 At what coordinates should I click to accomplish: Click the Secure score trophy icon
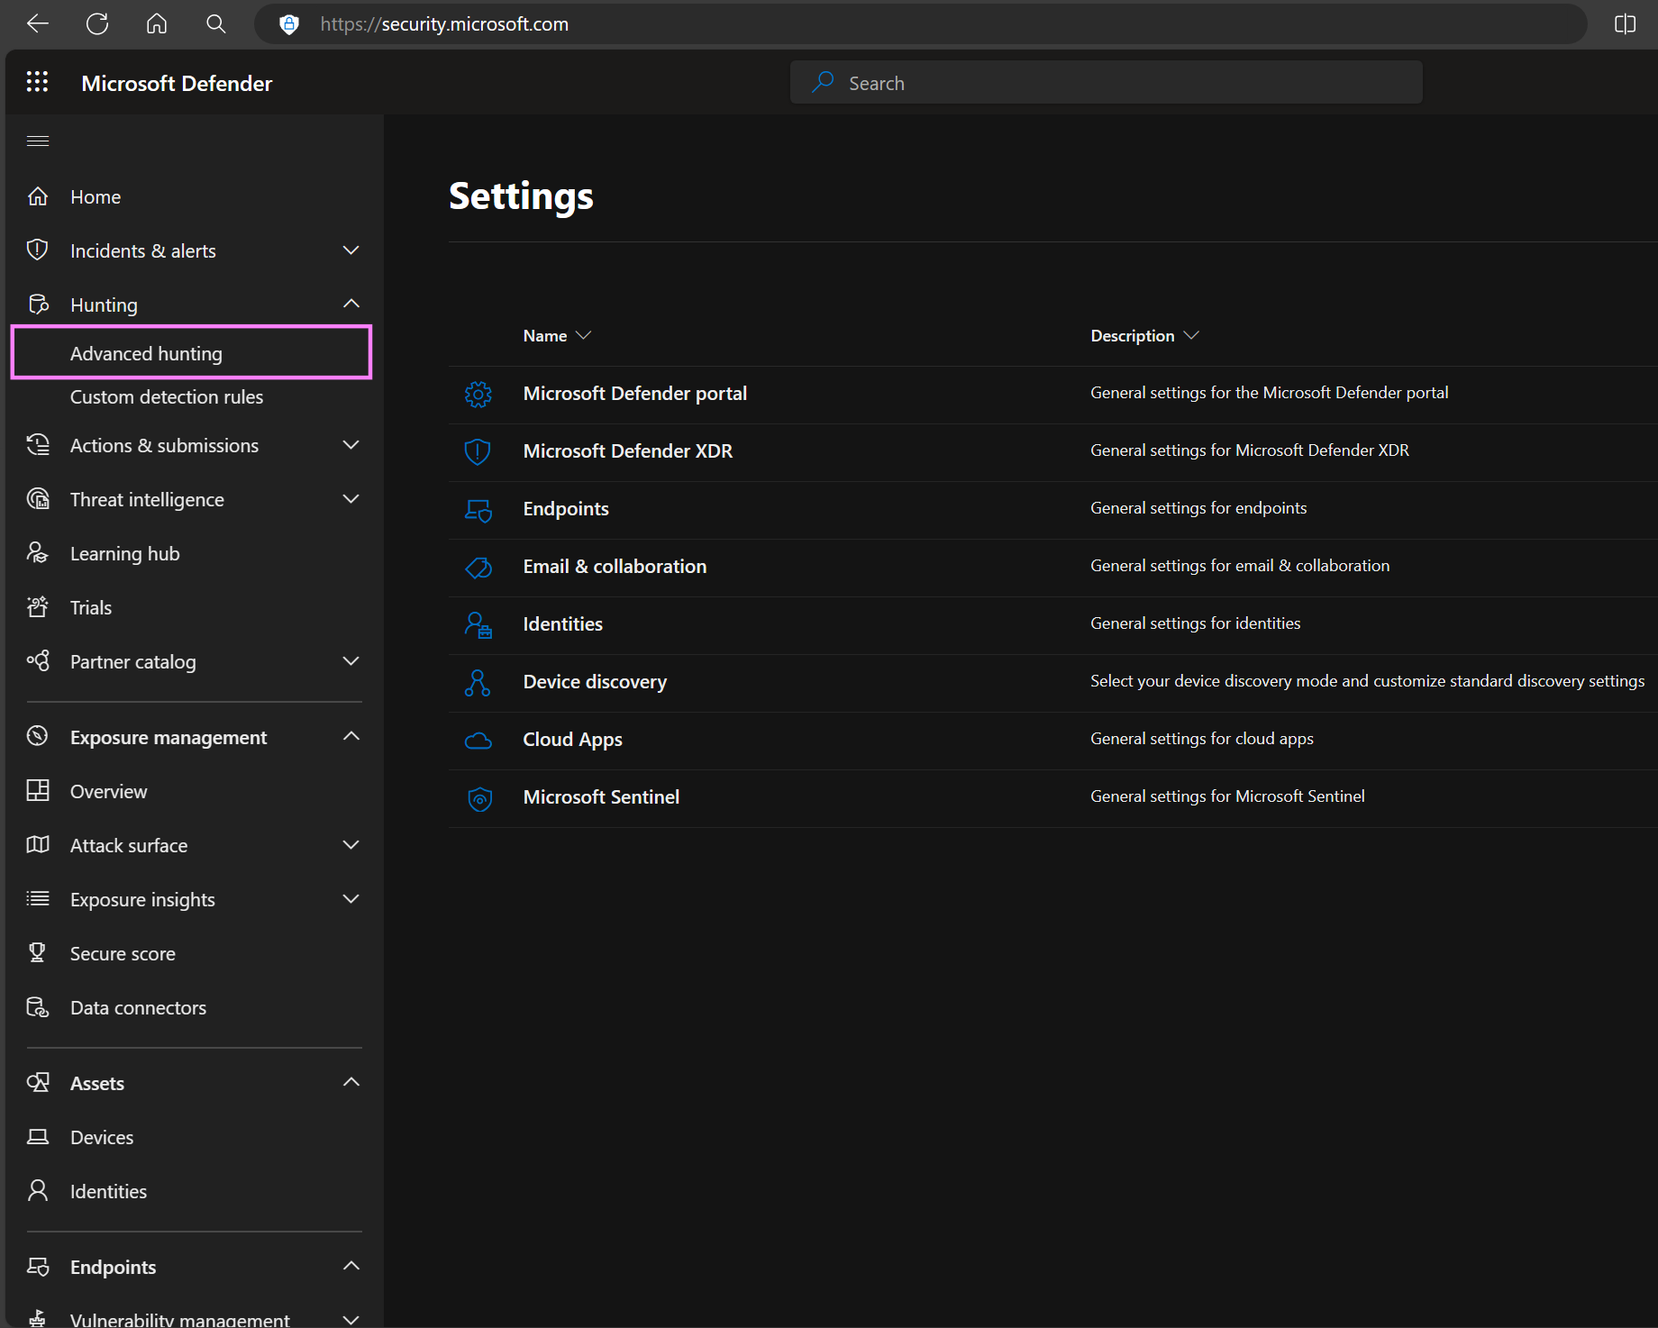point(38,953)
